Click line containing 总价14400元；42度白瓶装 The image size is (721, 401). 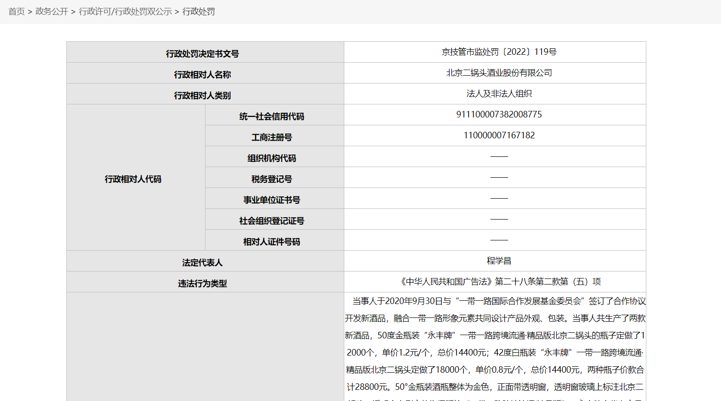(495, 353)
